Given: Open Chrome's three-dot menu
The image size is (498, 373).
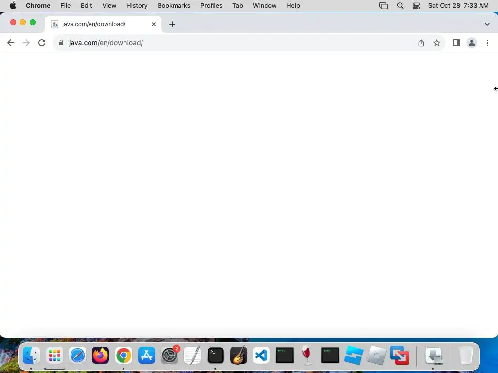Looking at the screenshot, I should (x=487, y=43).
